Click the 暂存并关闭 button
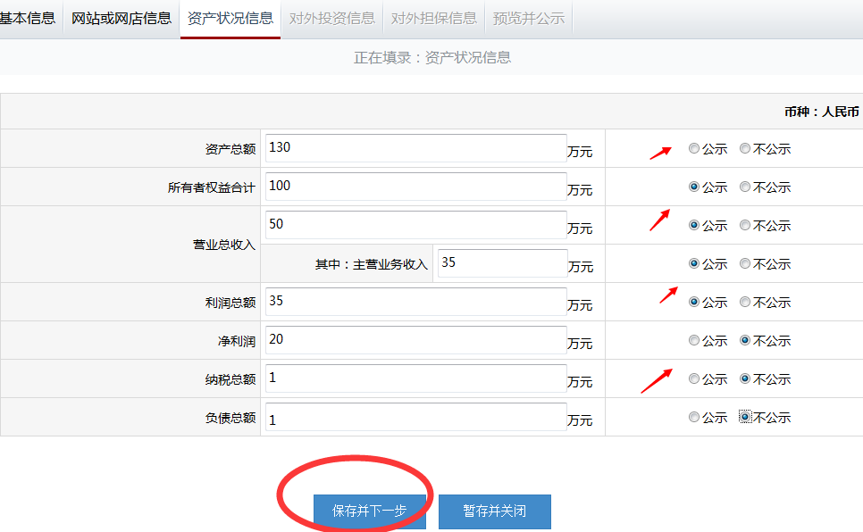The image size is (863, 532). 494,511
